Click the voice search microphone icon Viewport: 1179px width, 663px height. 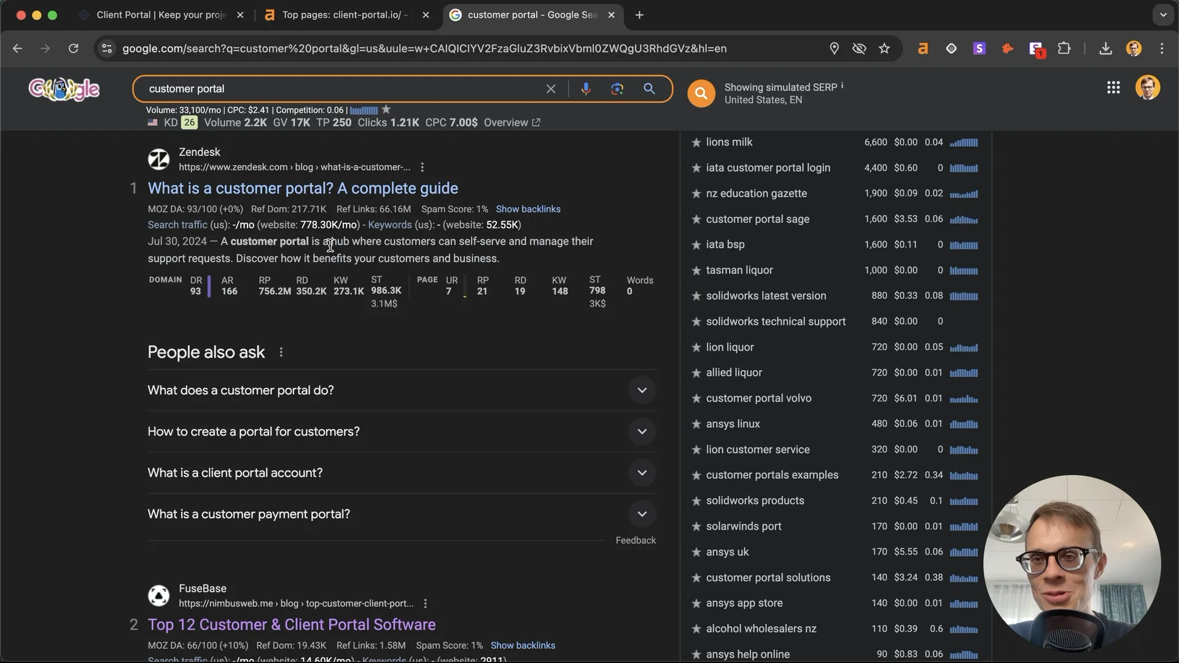point(586,89)
